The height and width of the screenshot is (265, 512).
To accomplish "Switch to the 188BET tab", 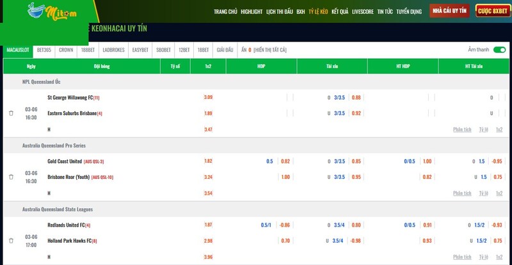I will click(x=88, y=50).
